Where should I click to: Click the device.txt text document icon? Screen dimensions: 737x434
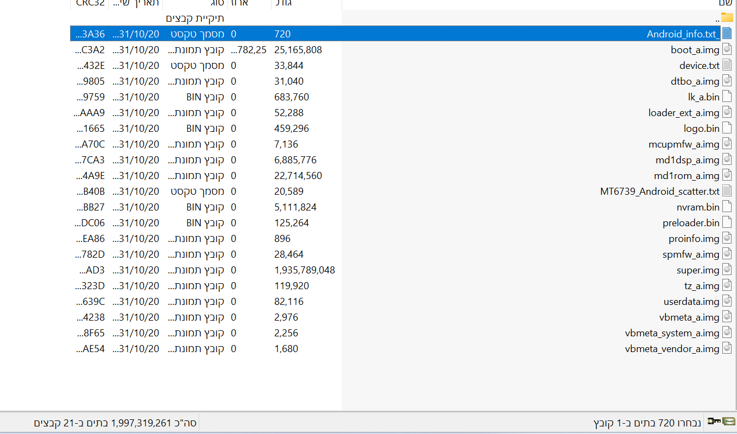pos(727,66)
